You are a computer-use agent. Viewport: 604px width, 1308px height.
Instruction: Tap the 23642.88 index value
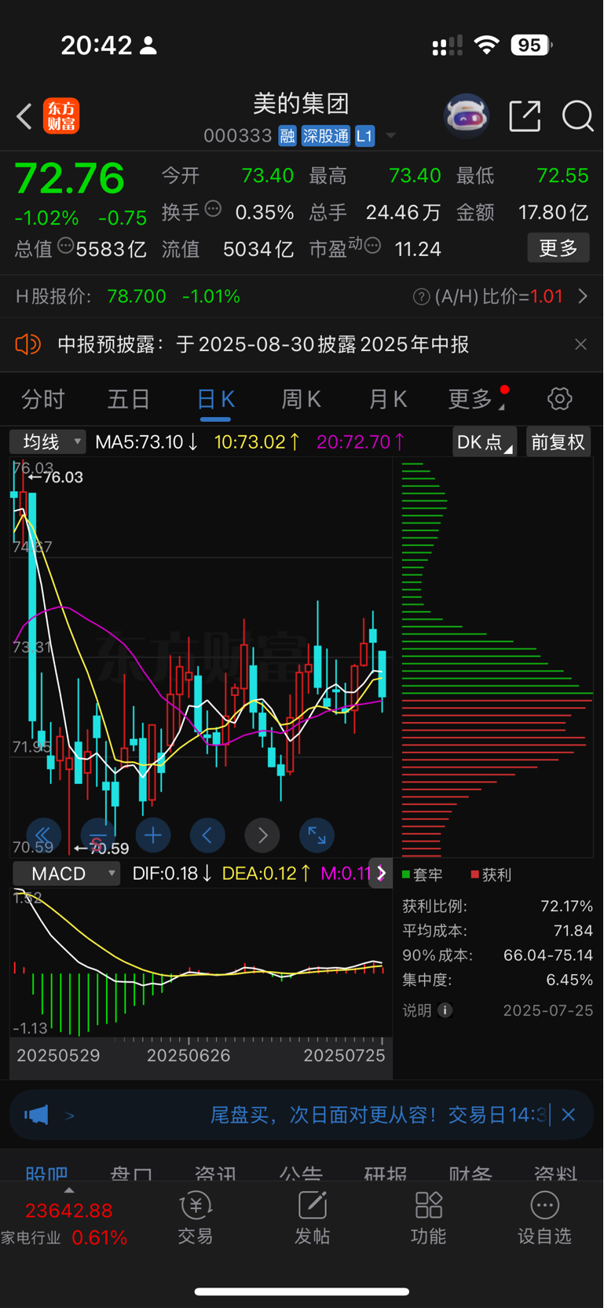pos(69,1210)
